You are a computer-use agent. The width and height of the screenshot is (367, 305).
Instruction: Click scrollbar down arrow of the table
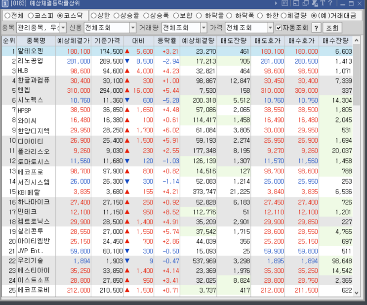(356, 293)
